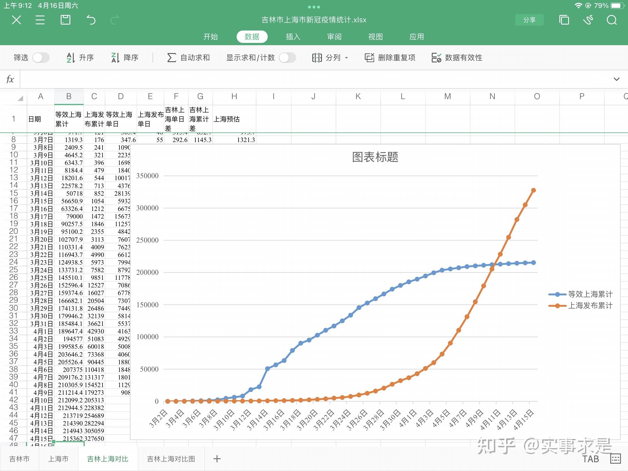Open the 上海市 sheet tab

pos(58,459)
